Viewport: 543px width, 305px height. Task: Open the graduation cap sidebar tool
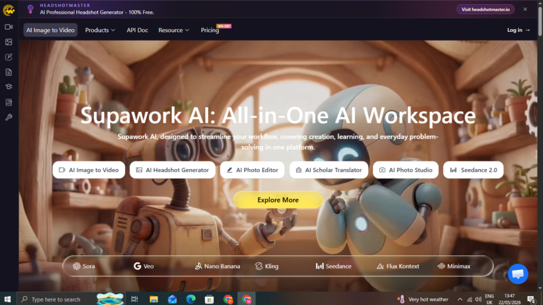click(8, 87)
